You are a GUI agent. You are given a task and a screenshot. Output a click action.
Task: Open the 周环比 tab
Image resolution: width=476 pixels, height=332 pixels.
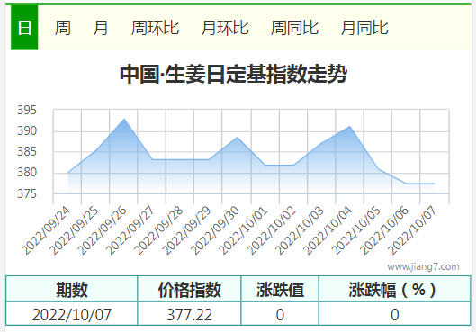(155, 28)
